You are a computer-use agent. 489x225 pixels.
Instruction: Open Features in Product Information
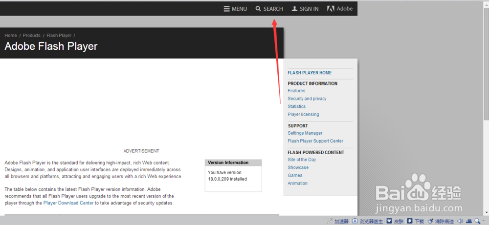click(x=296, y=91)
